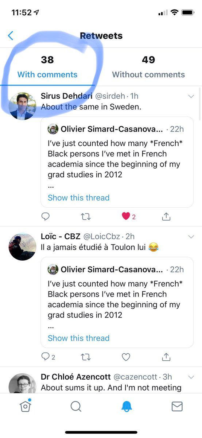Retweet Loïc - CBZ's tweet
This screenshot has width=202, height=438.
point(85,357)
